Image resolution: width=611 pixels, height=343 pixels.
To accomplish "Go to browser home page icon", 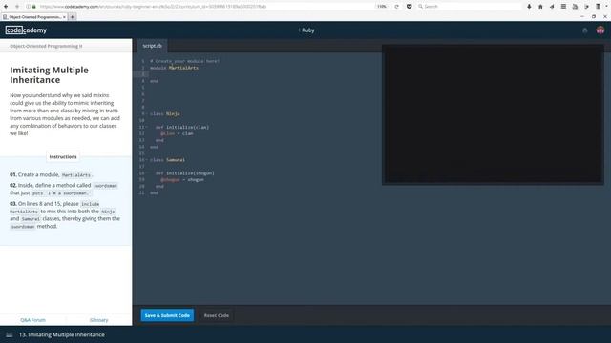I will (x=540, y=7).
